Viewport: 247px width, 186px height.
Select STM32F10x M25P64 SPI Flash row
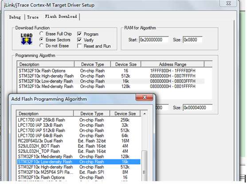79,172
